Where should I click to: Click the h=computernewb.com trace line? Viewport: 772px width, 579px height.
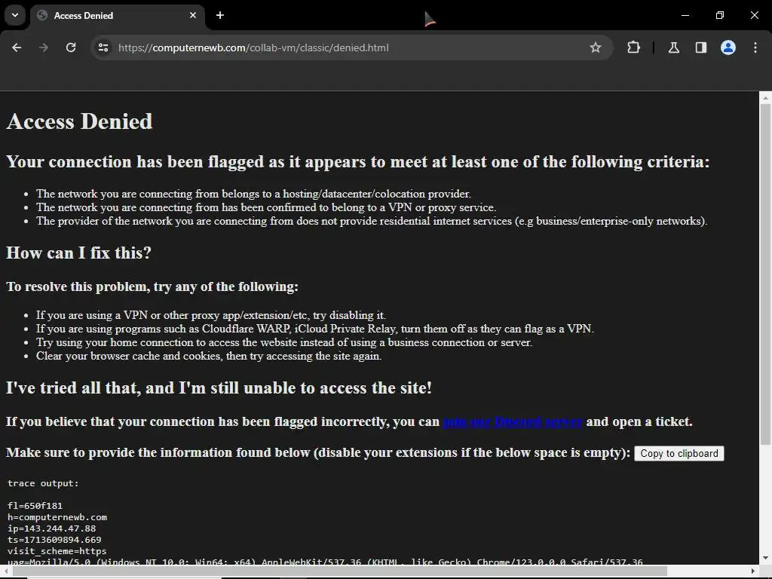pyautogui.click(x=57, y=517)
